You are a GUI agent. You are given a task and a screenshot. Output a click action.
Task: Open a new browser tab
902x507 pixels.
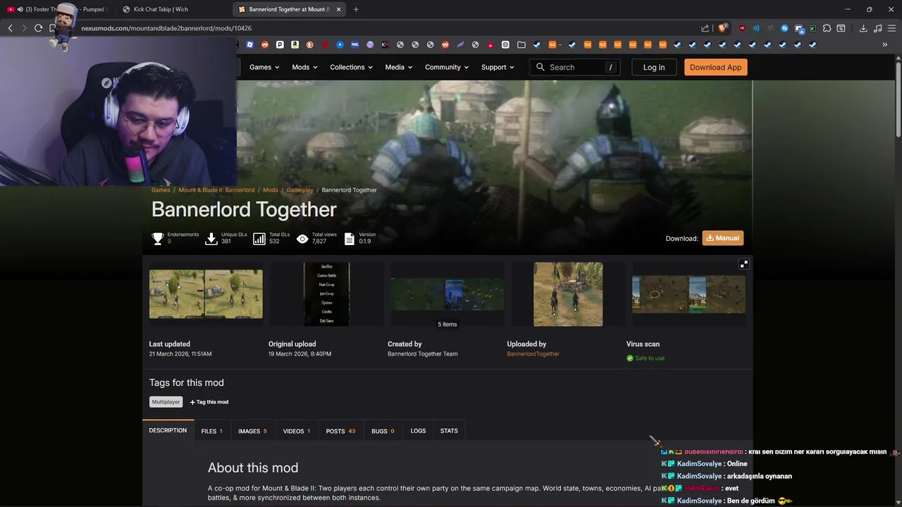tap(356, 9)
